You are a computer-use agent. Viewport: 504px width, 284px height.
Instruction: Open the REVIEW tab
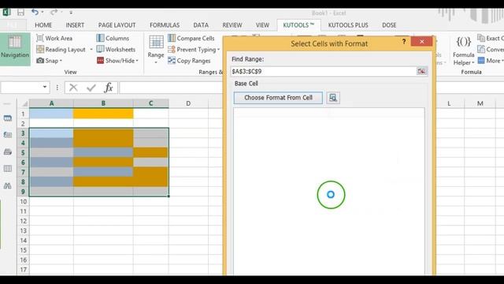[x=232, y=25]
